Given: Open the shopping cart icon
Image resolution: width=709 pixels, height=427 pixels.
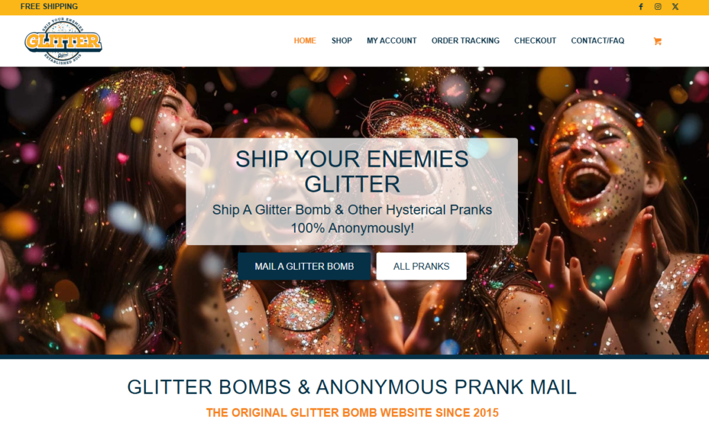Looking at the screenshot, I should (658, 41).
